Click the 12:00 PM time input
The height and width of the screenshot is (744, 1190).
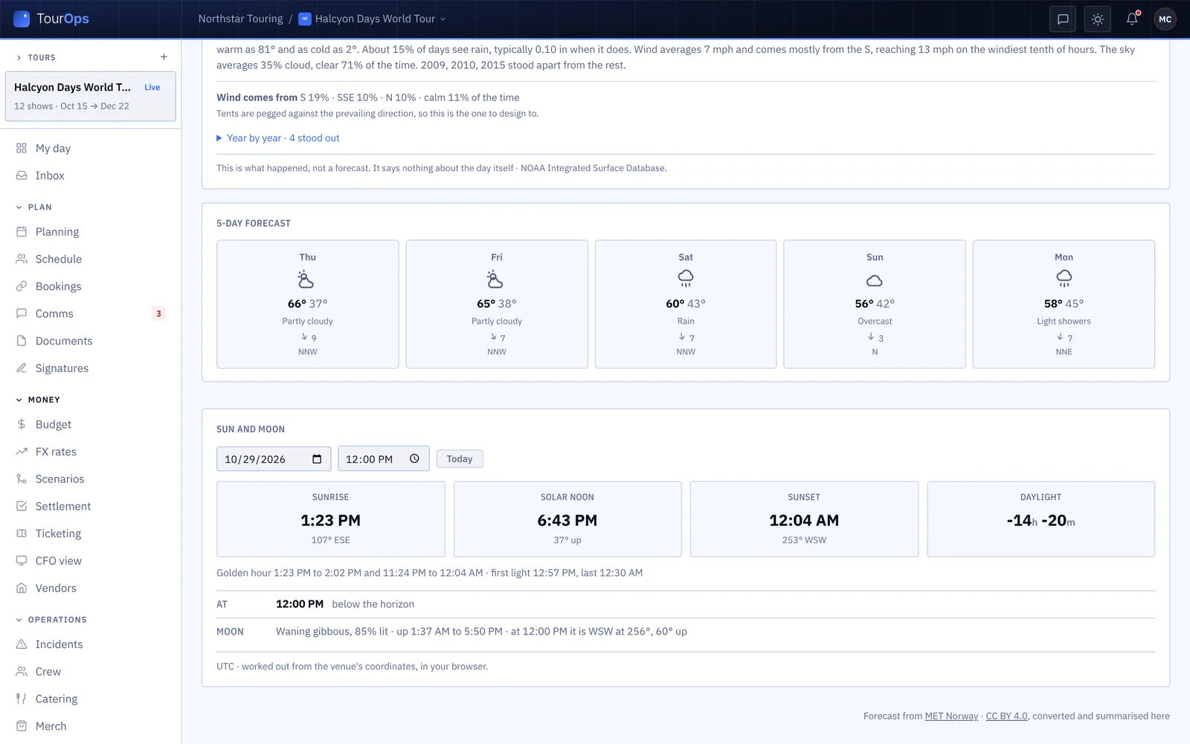click(384, 459)
